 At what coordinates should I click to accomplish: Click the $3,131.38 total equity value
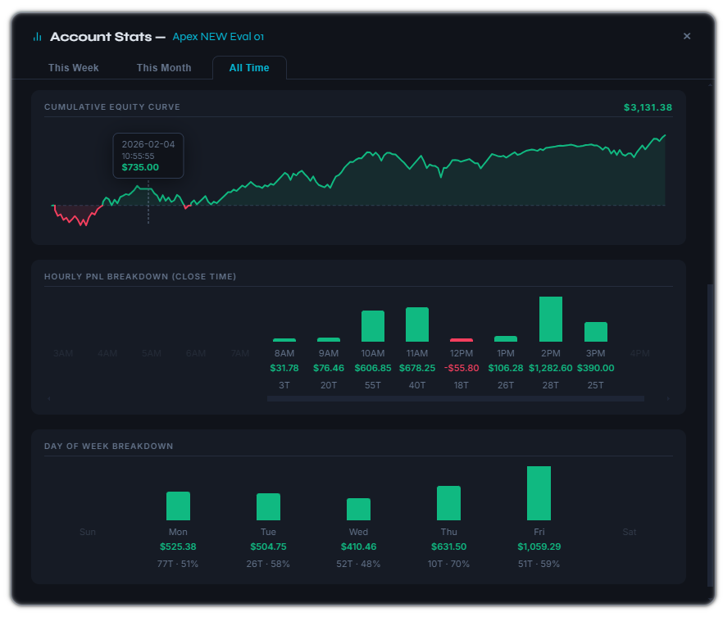click(x=648, y=107)
